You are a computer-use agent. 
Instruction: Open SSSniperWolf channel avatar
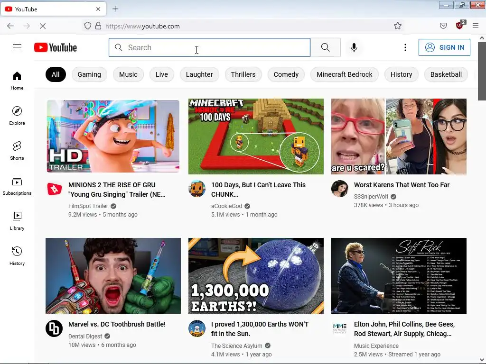[340, 189]
